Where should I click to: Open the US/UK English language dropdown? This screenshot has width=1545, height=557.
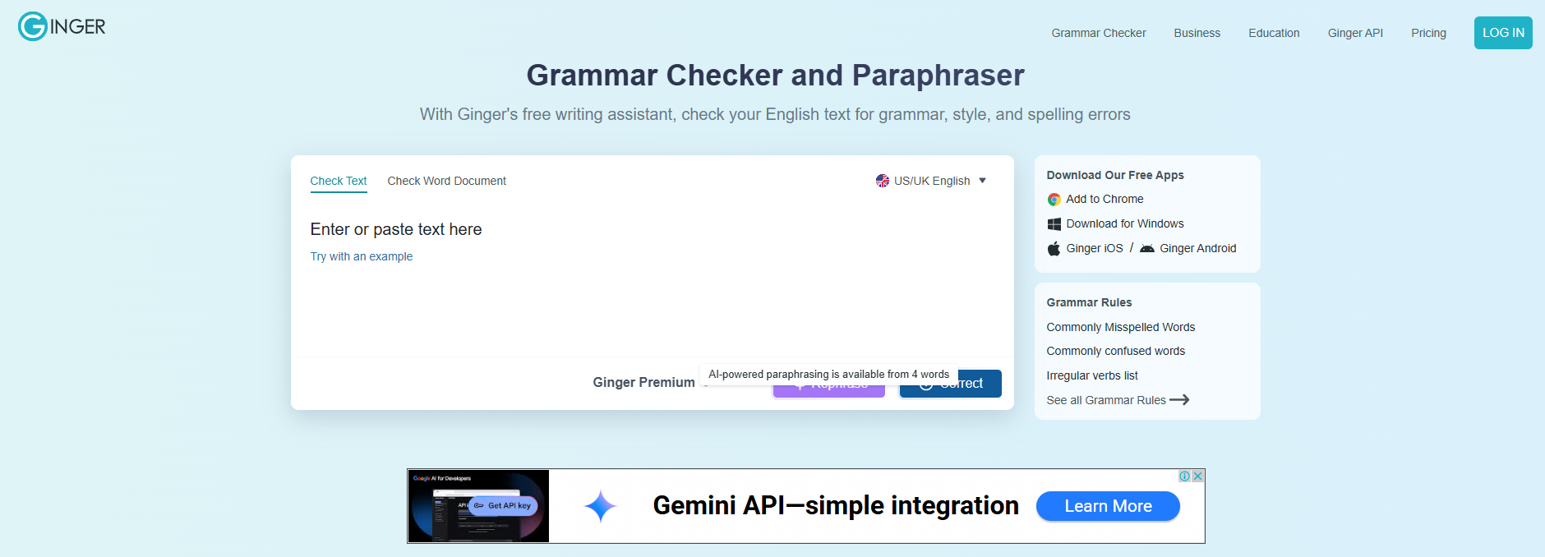tap(931, 181)
